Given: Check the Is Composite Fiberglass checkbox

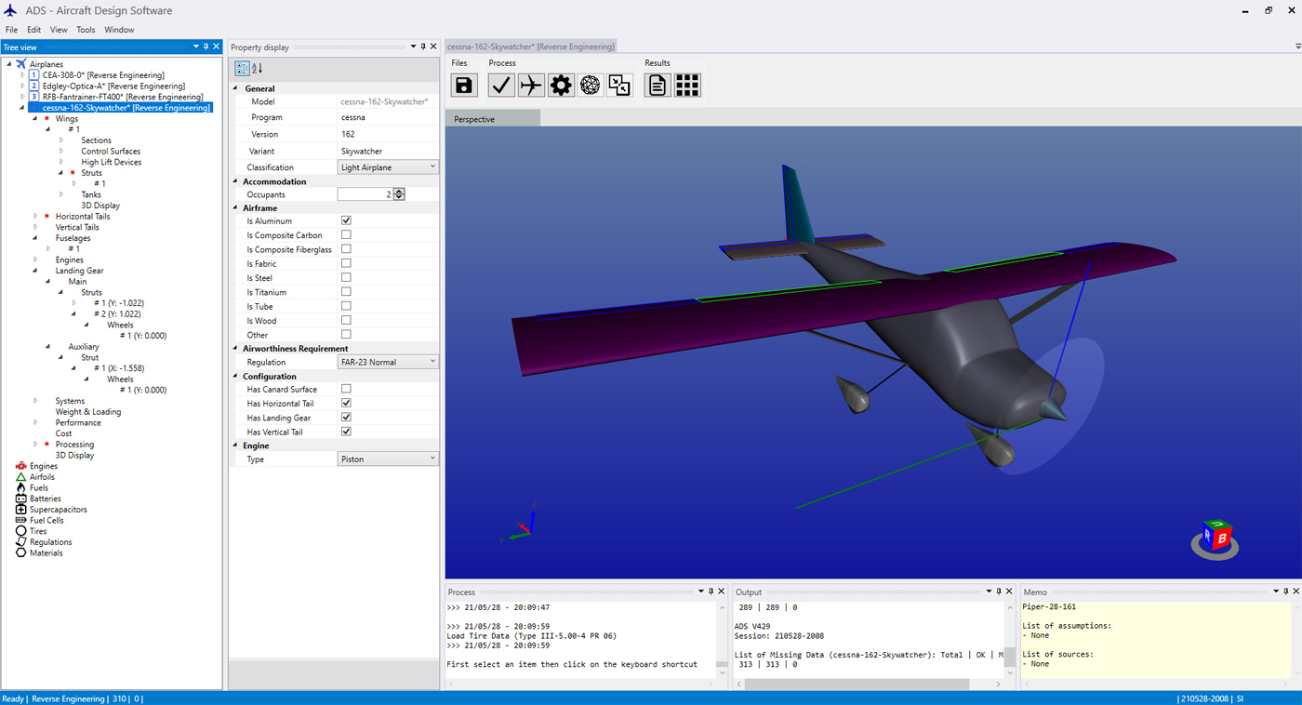Looking at the screenshot, I should point(346,249).
